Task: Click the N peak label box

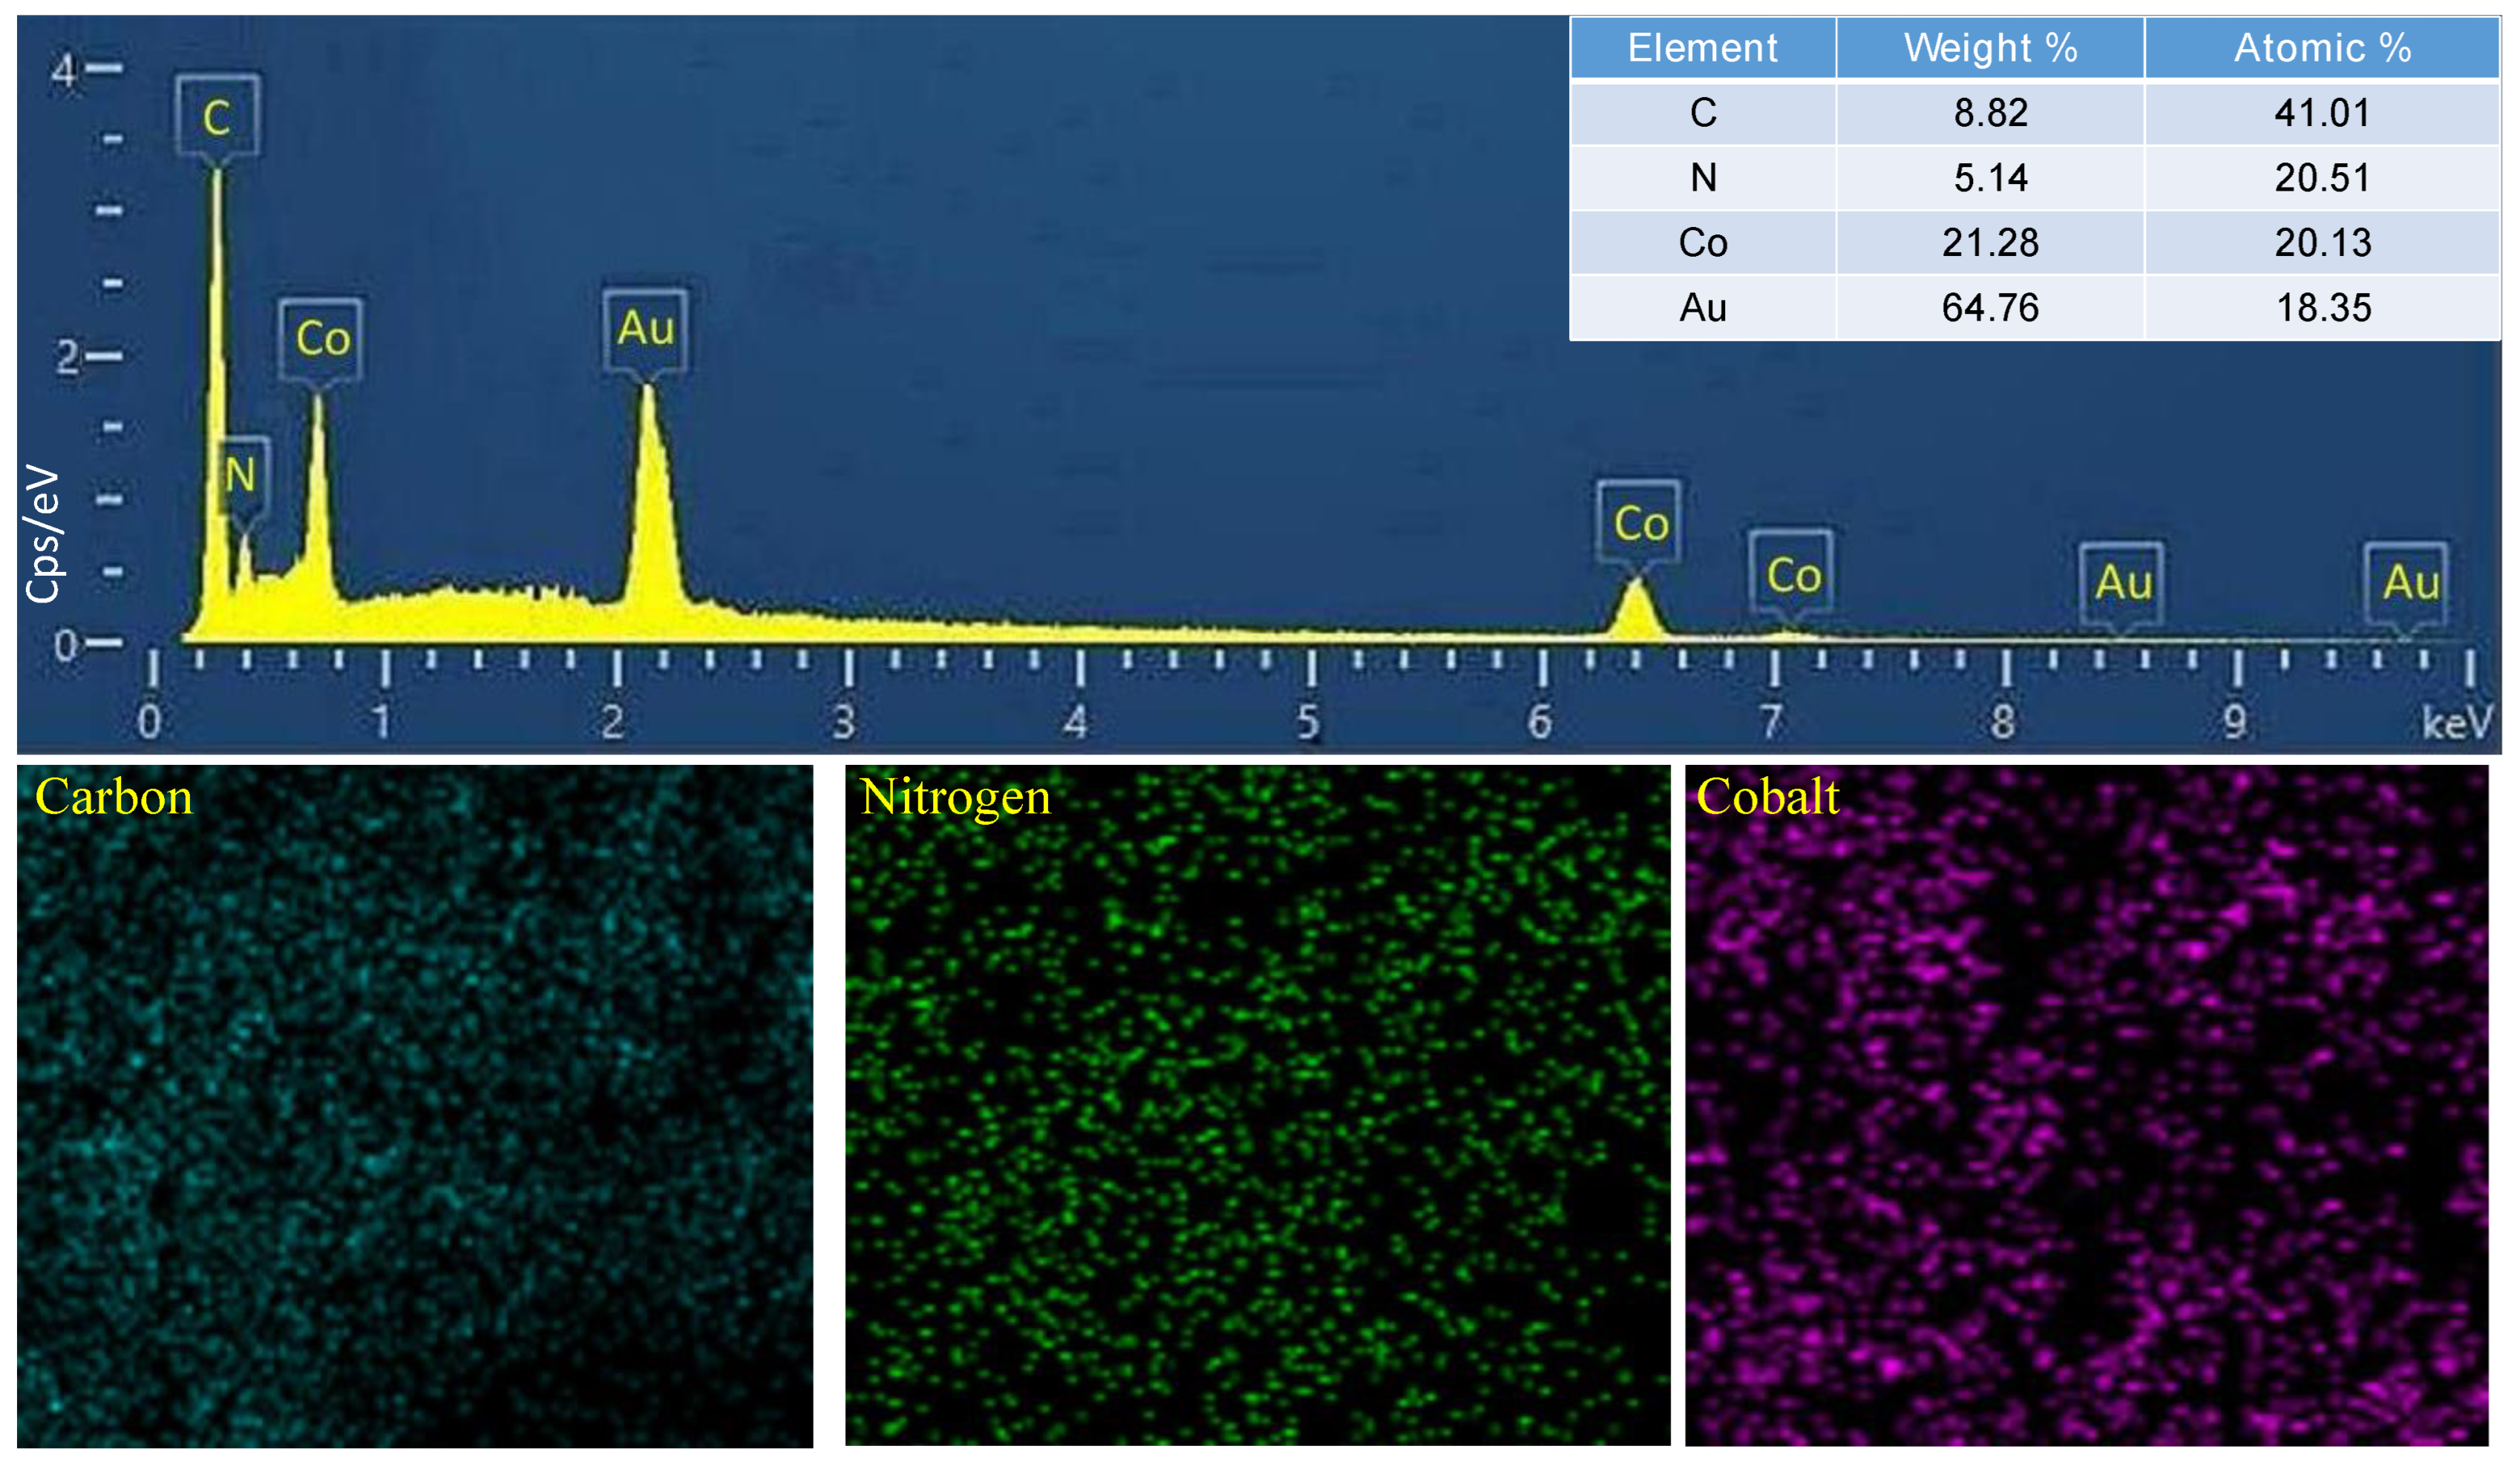Action: click(x=241, y=475)
